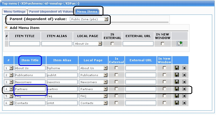Enable In New Window for Publications
Screen dimensions: 216x115
tap(164, 75)
